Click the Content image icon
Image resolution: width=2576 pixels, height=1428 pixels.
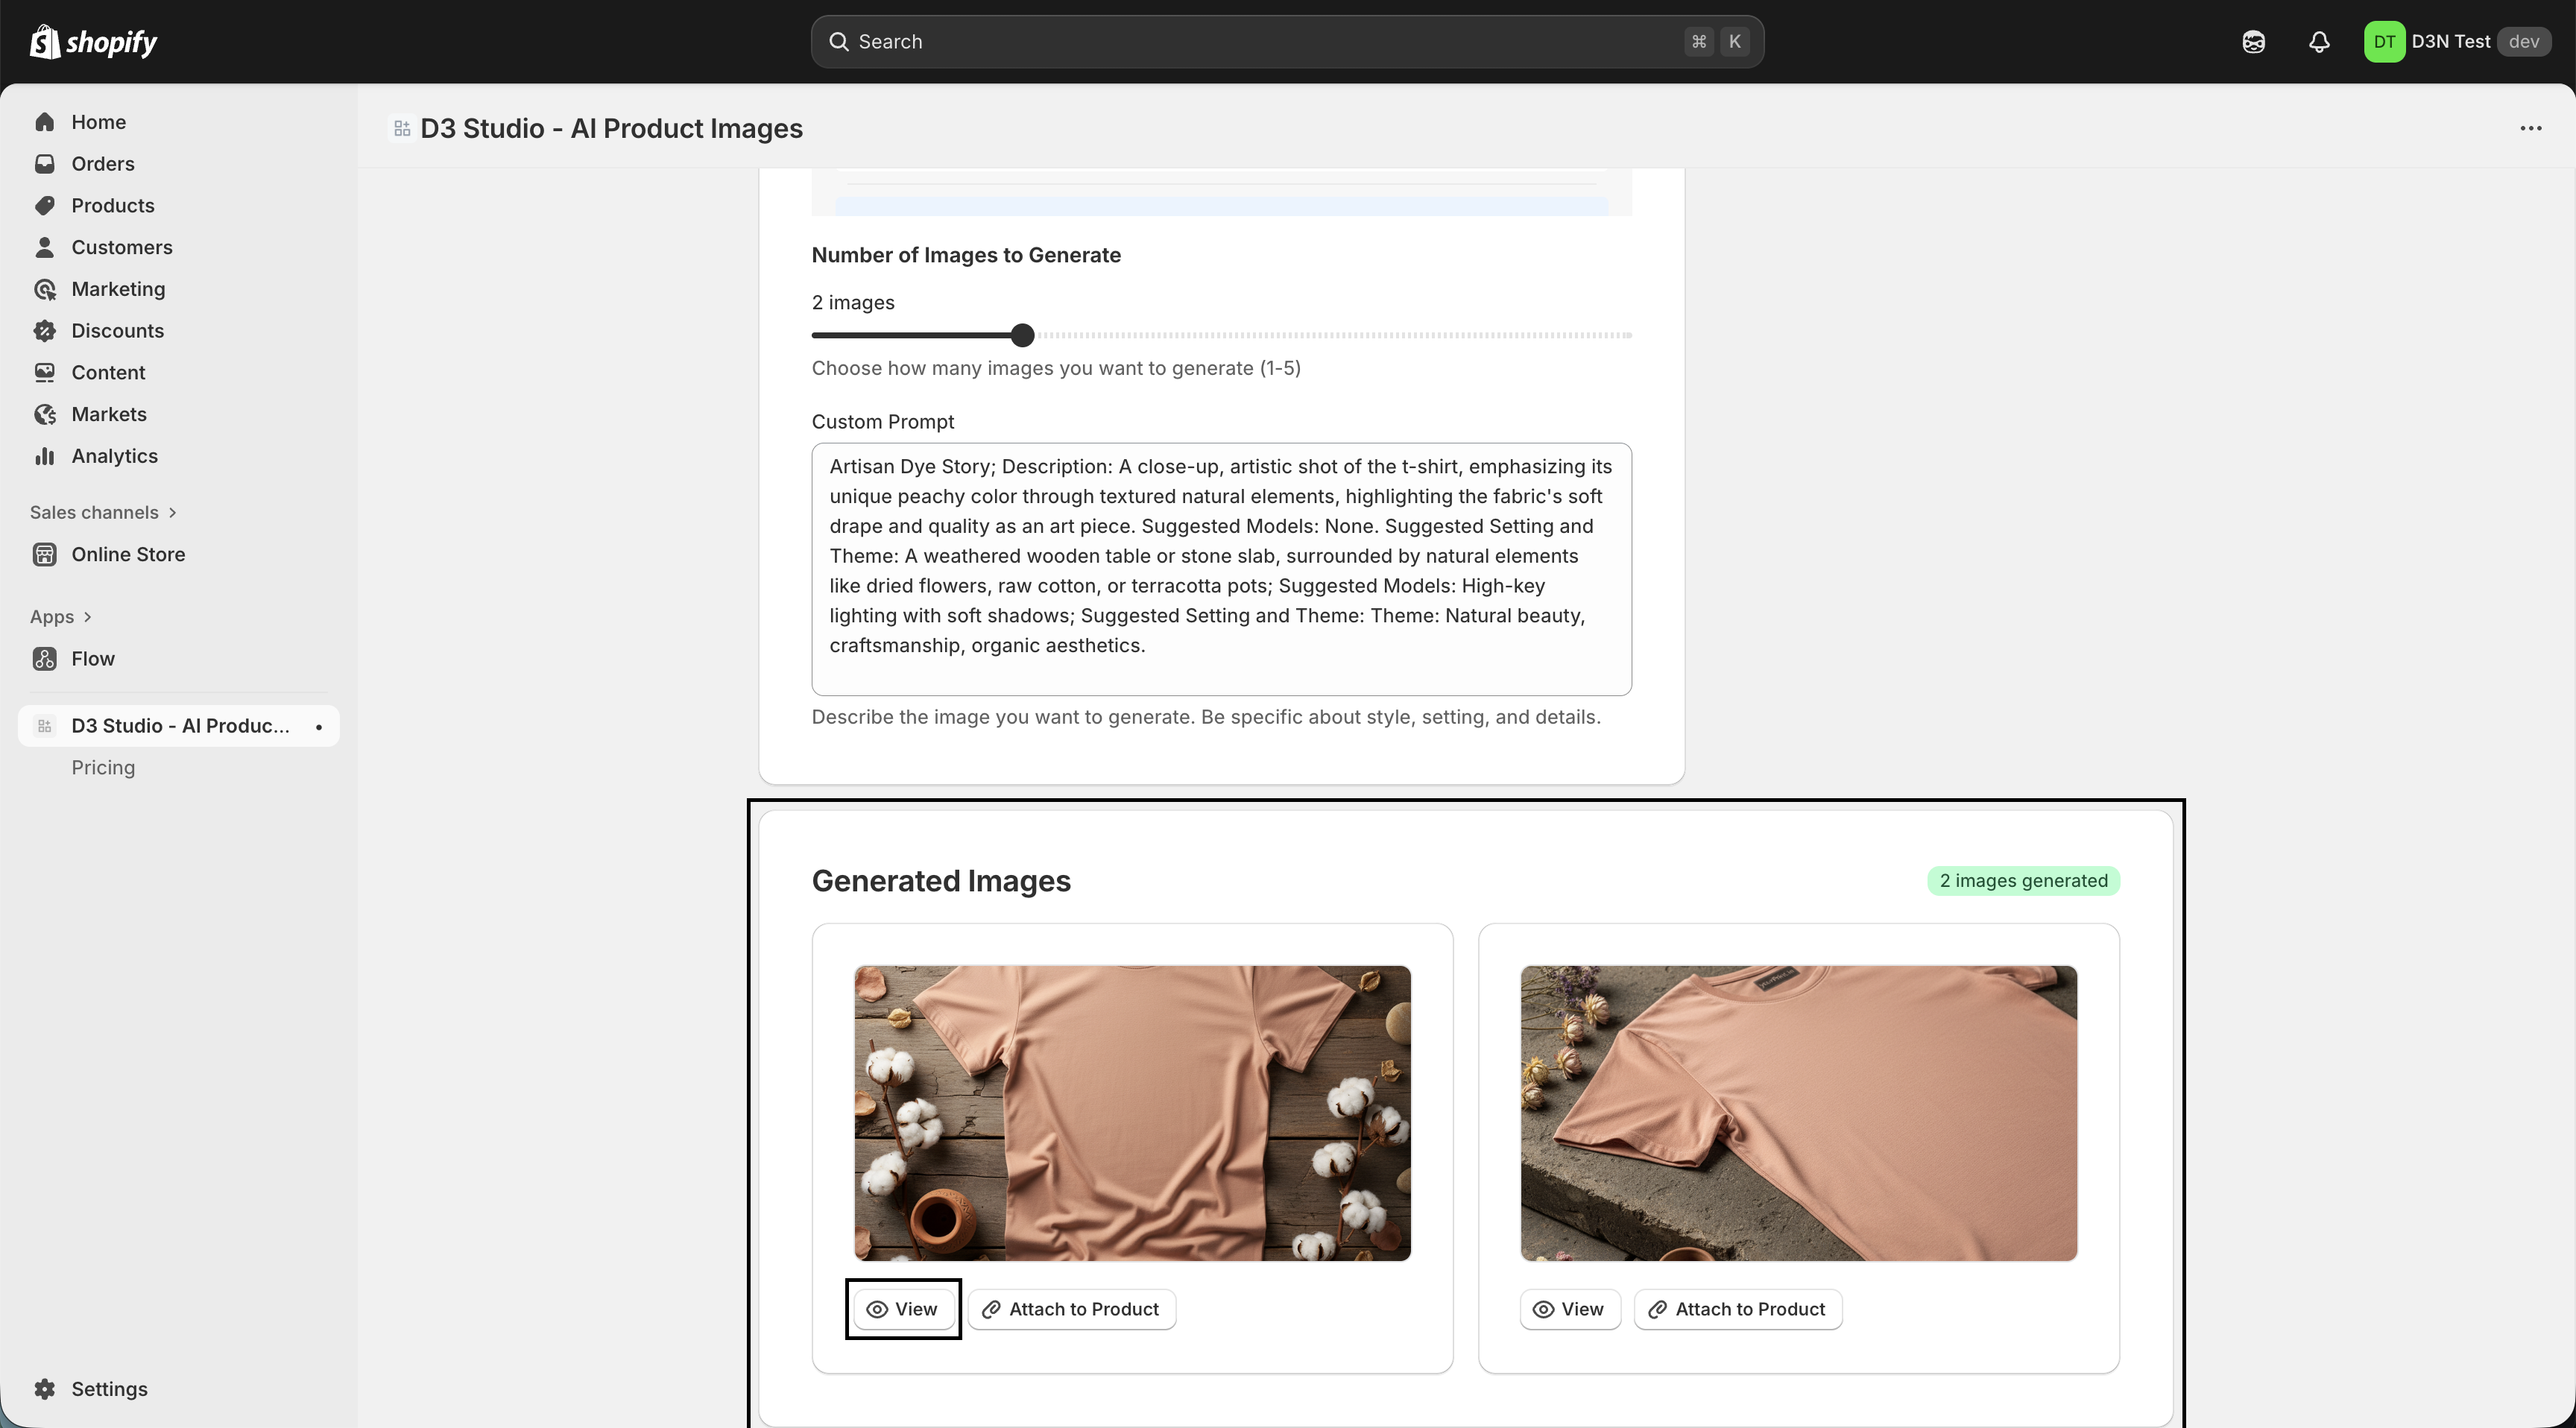[44, 372]
